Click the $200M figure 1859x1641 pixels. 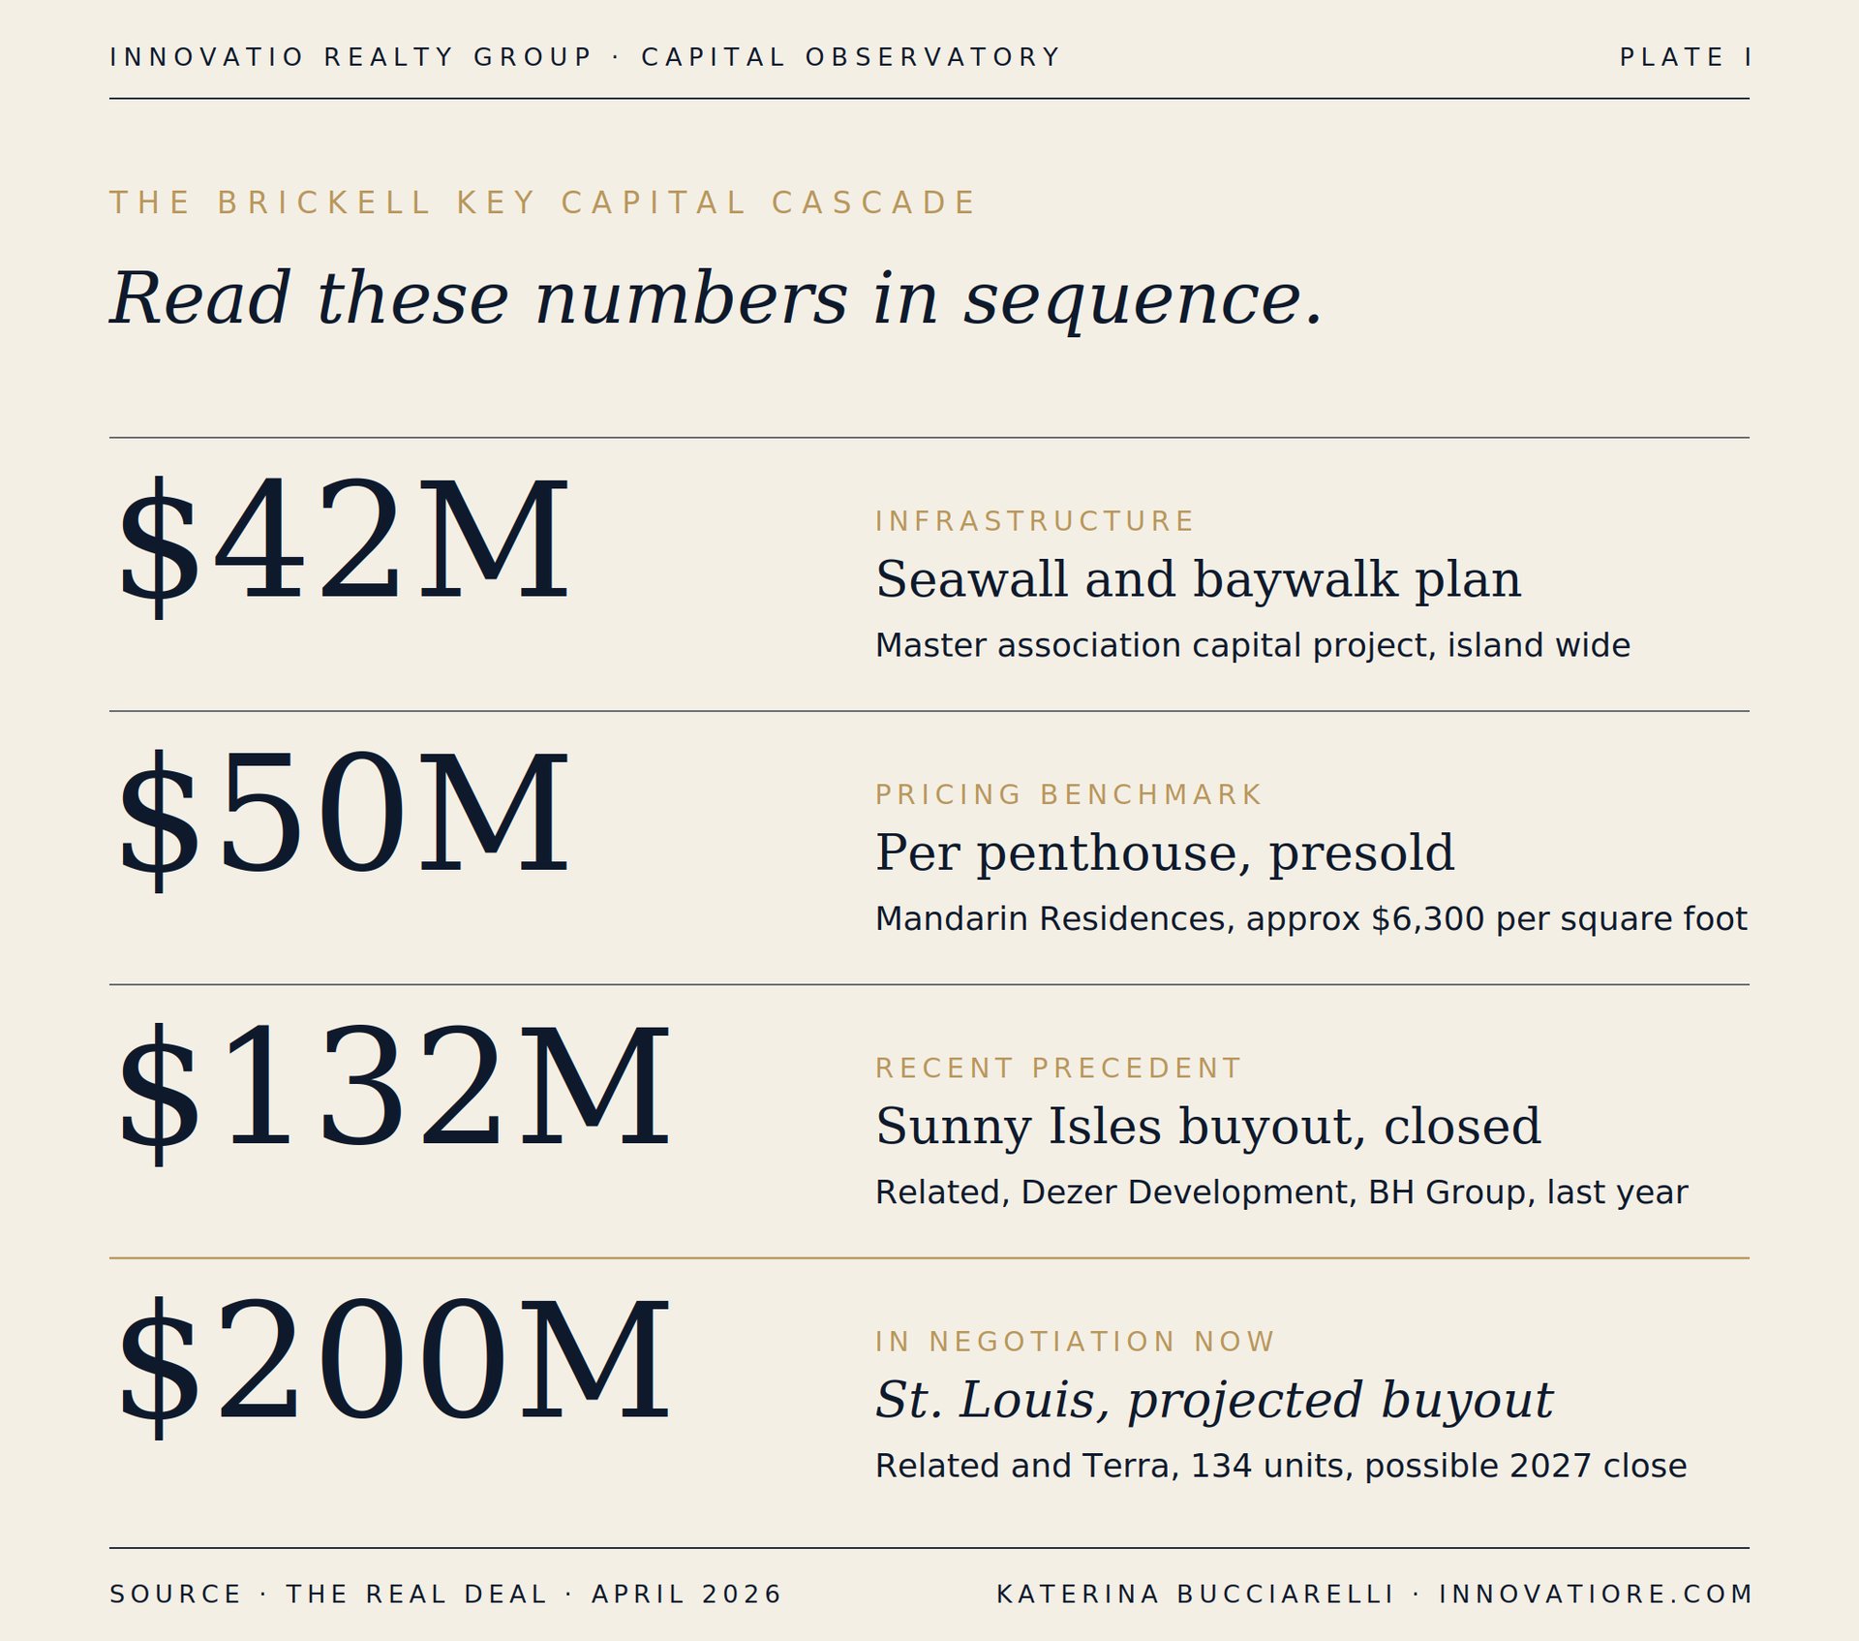point(394,1365)
